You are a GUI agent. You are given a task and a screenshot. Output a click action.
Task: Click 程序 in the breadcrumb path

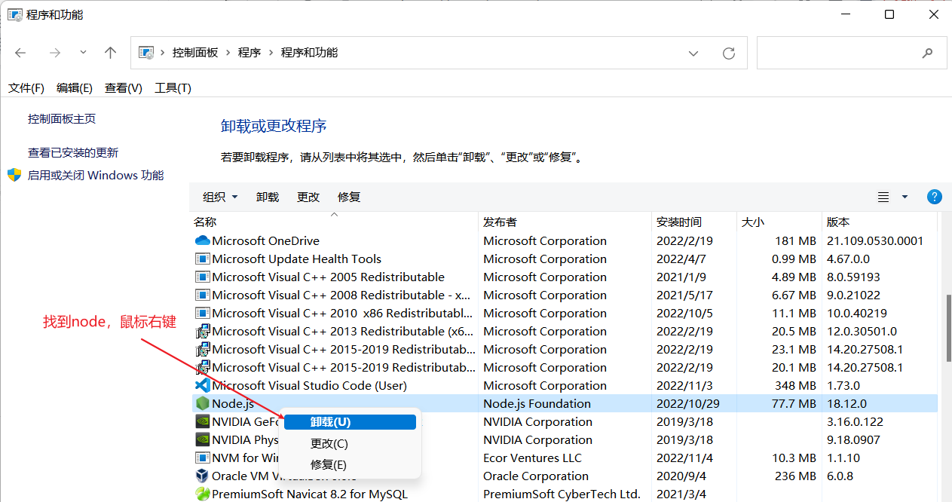[x=249, y=53]
